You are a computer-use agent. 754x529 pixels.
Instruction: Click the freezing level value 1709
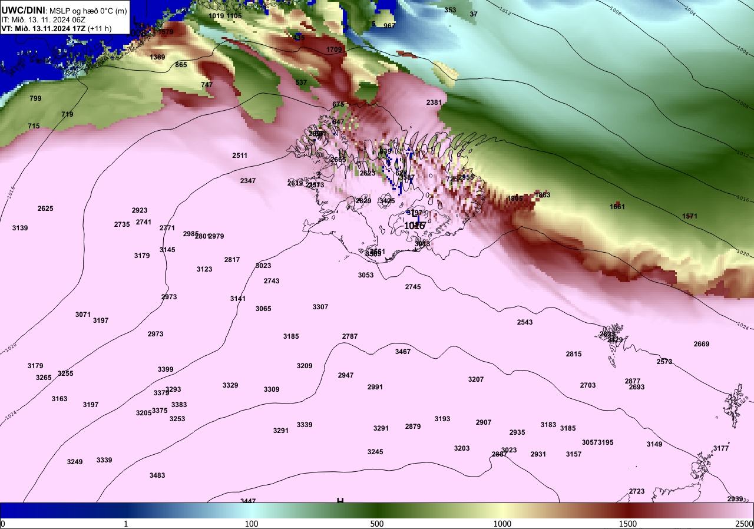334,49
